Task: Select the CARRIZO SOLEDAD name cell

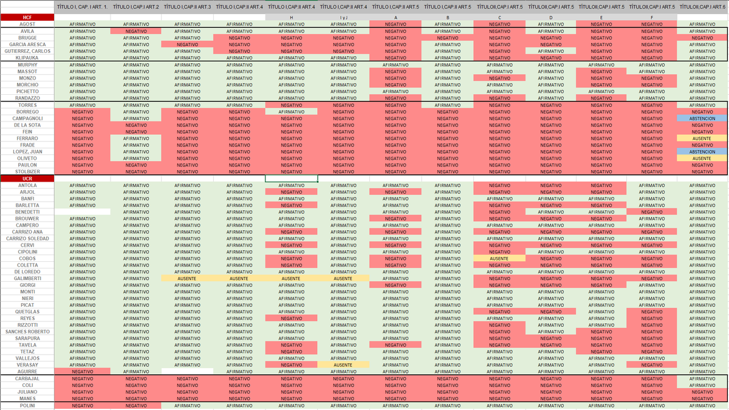Action: 27,239
